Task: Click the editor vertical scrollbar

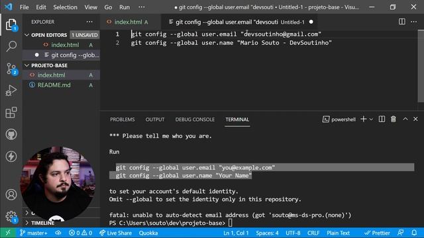Action: pyautogui.click(x=421, y=66)
